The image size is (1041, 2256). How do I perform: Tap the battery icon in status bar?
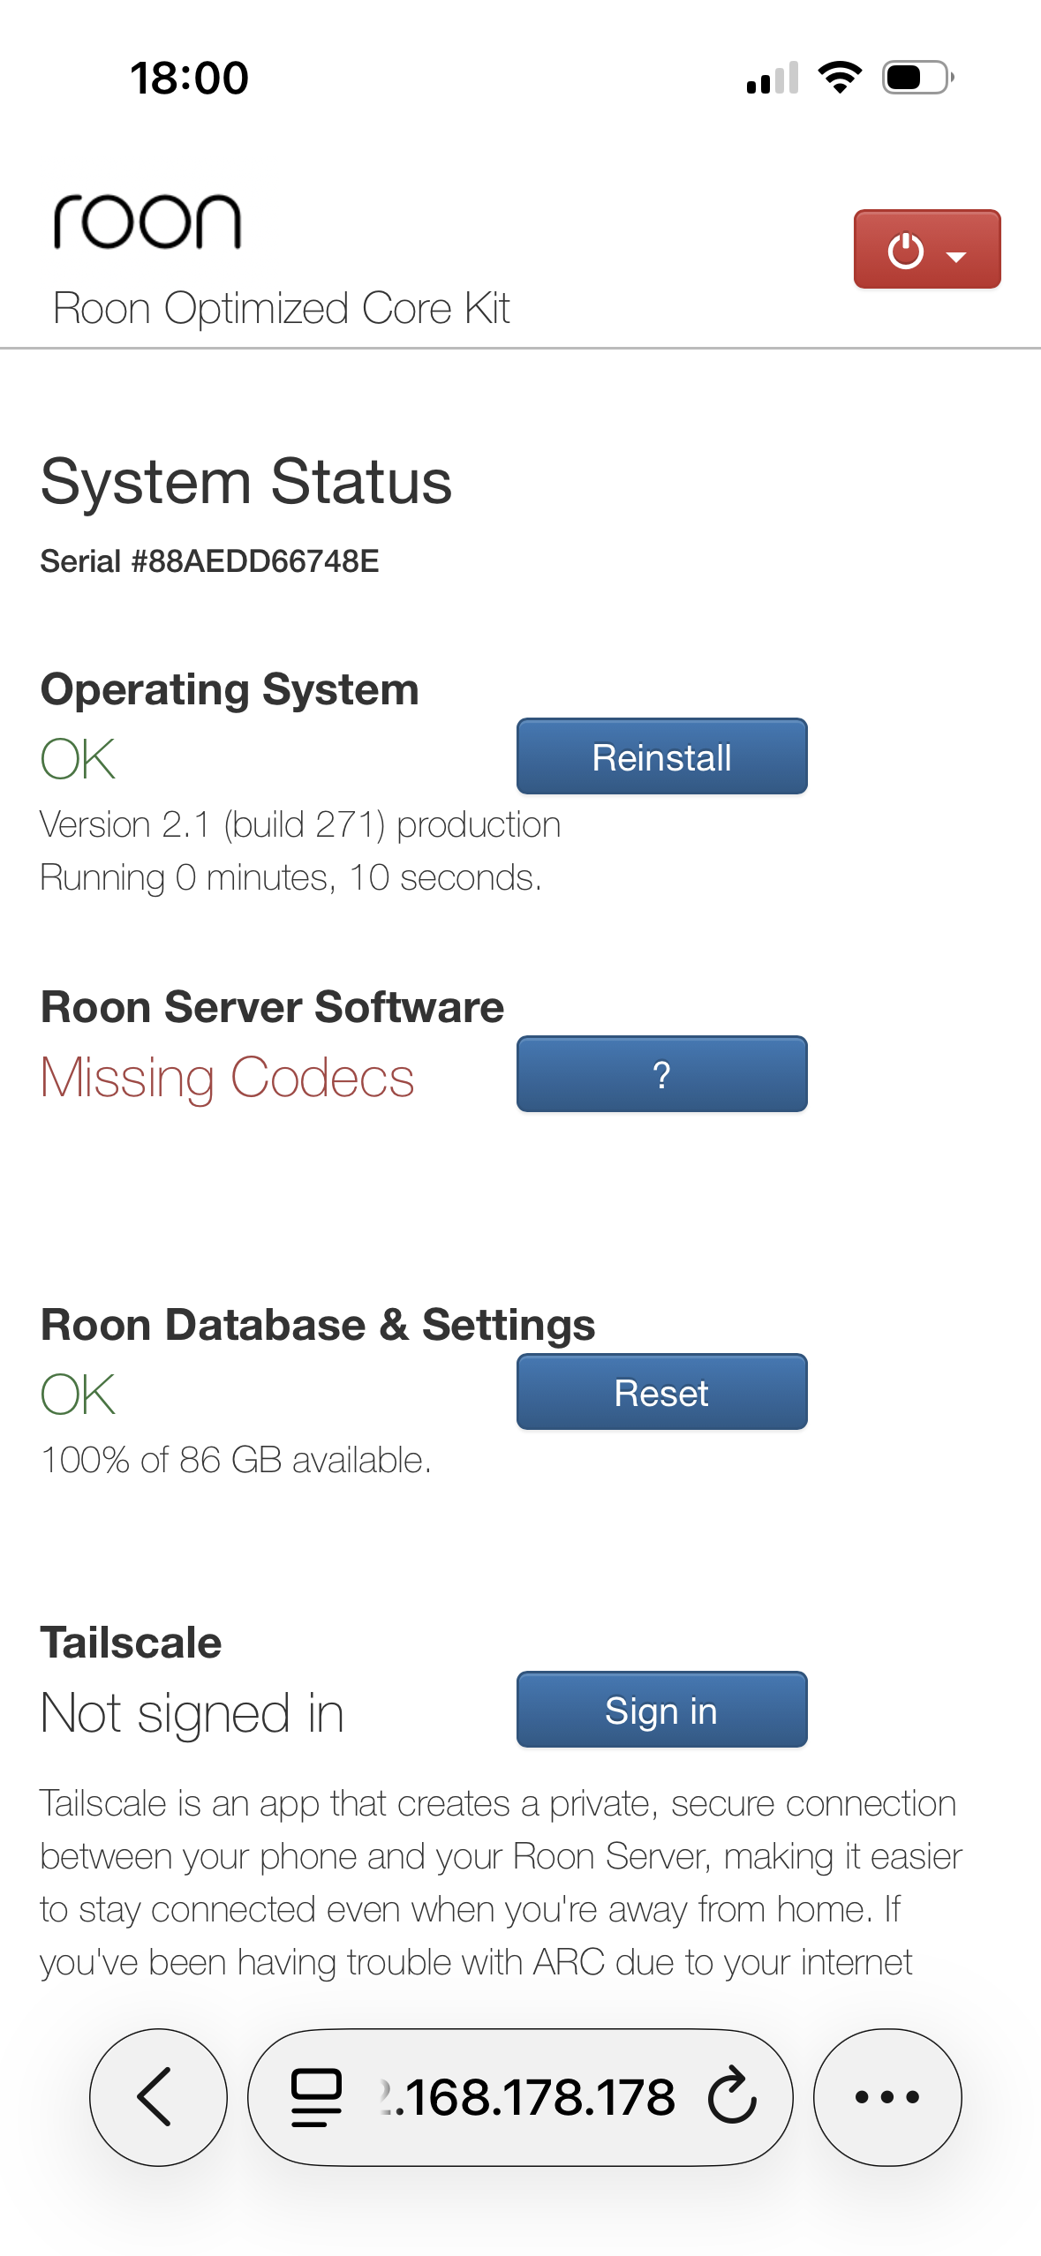point(917,78)
